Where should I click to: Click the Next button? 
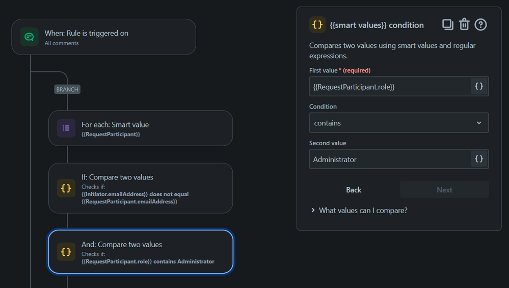click(444, 190)
